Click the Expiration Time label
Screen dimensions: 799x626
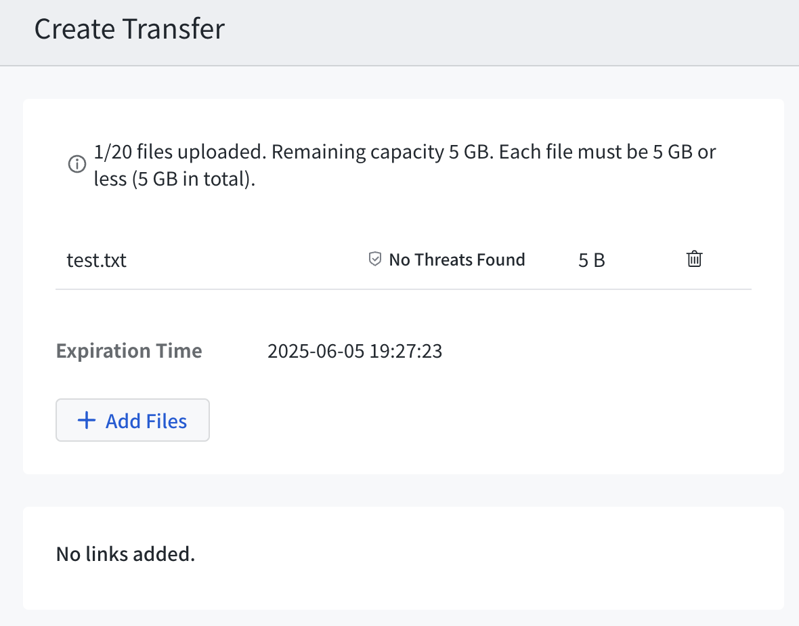129,351
